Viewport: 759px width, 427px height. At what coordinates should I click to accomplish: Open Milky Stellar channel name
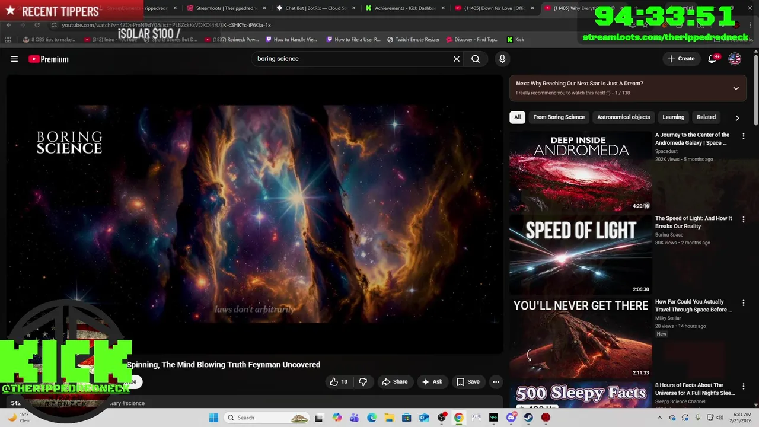(668, 318)
